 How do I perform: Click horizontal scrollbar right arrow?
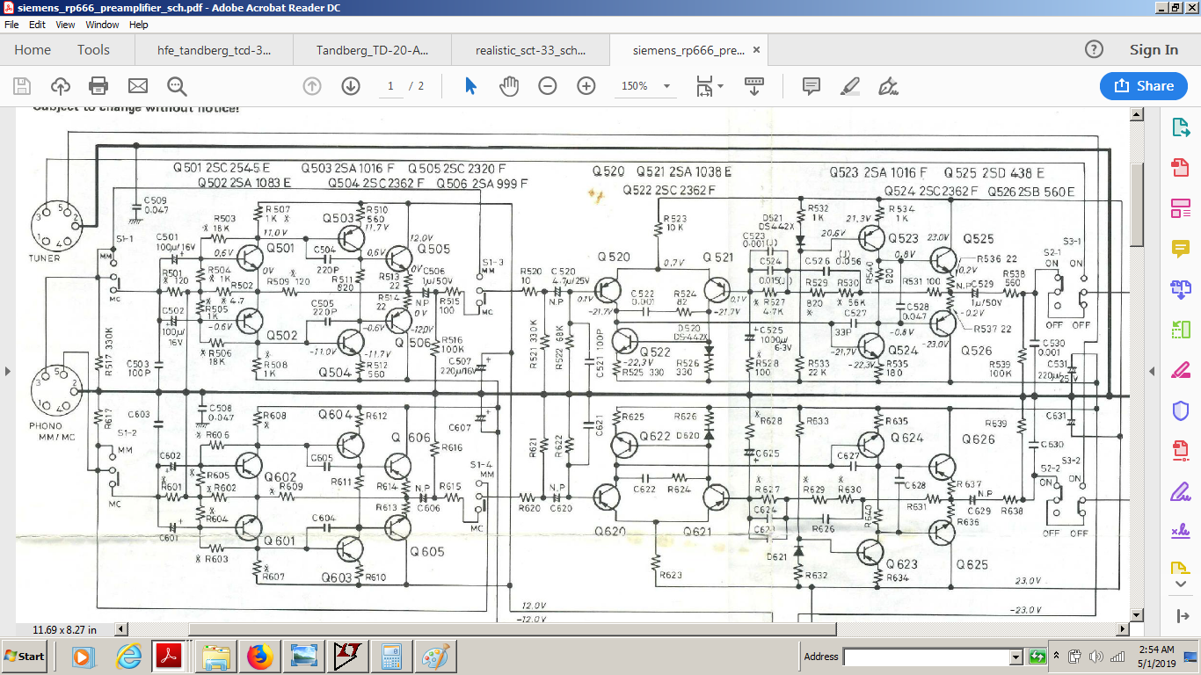point(1122,629)
